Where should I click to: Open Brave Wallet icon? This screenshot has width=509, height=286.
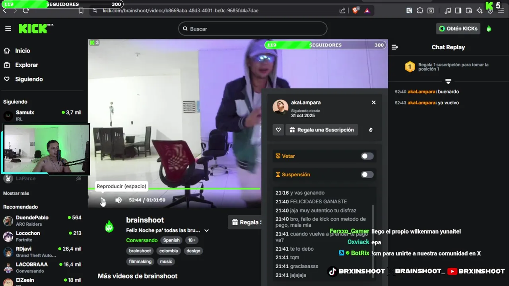pos(469,11)
